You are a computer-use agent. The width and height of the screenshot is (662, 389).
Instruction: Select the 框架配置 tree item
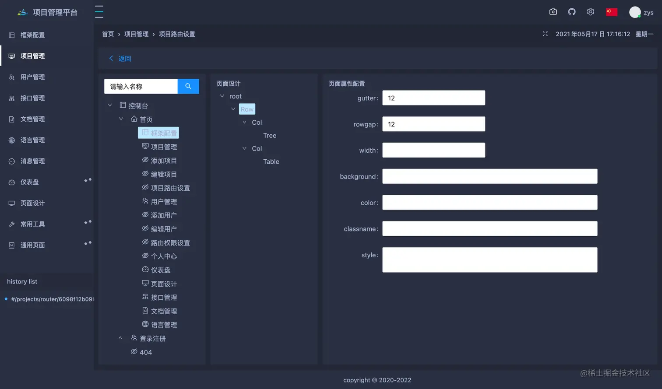pyautogui.click(x=158, y=133)
